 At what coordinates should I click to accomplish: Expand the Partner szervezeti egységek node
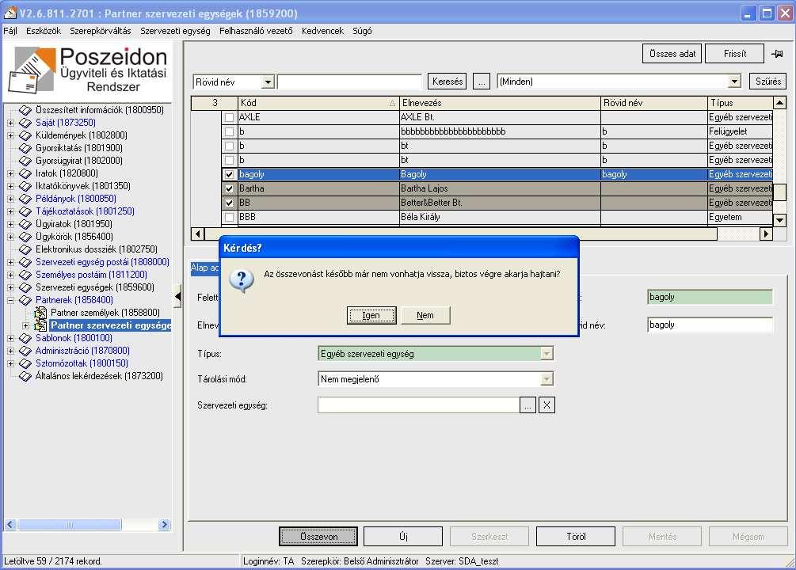[x=25, y=325]
